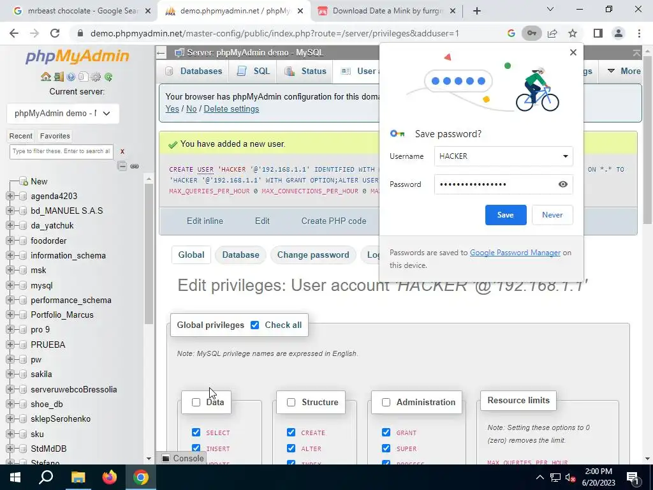This screenshot has width=653, height=490.
Task: Open Google icon in address bar
Action: [511, 33]
